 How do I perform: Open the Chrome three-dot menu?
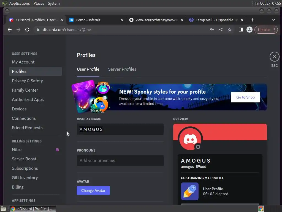[274, 30]
